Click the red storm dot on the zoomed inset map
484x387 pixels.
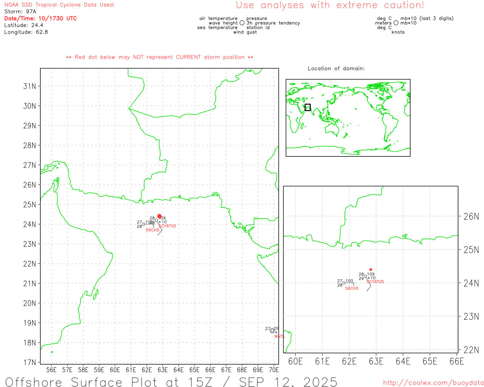(x=371, y=269)
